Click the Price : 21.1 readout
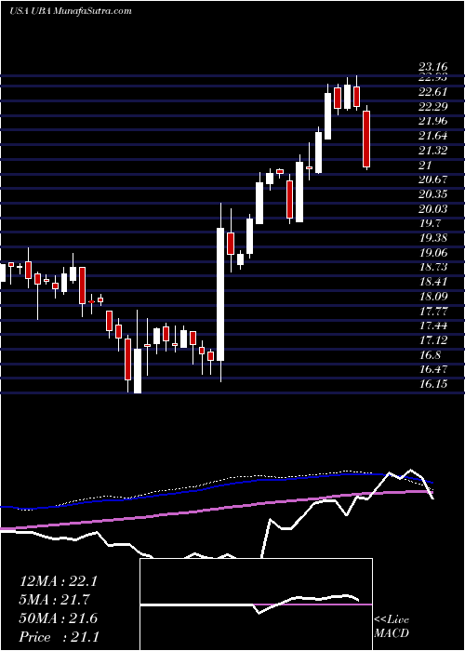The height and width of the screenshot is (651, 465). [x=59, y=637]
